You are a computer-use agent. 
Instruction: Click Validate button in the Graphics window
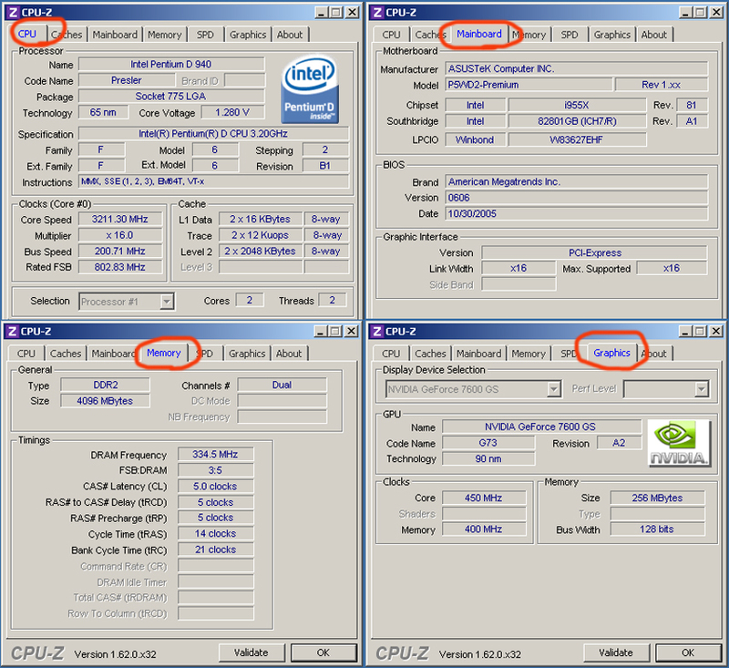point(616,653)
